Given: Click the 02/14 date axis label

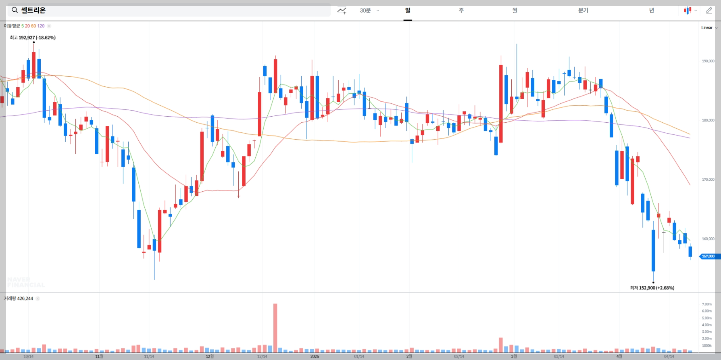Looking at the screenshot, I should [459, 356].
